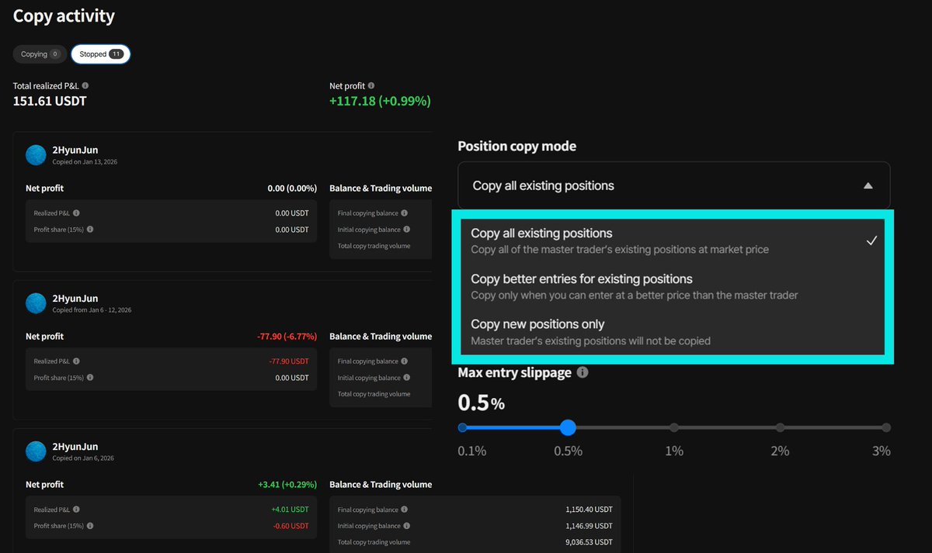Click the large '0.5%' slippage value
Screen dimensions: 932x553
[482, 403]
